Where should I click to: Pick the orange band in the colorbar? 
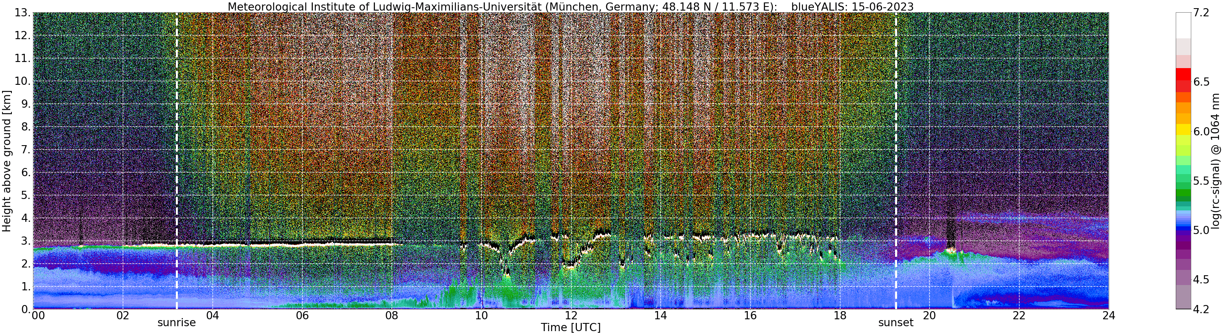1183,108
